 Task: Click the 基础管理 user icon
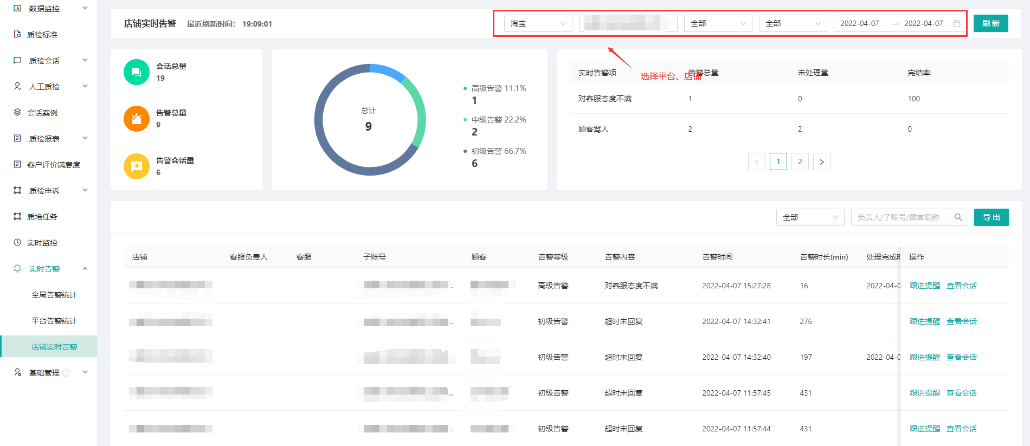tap(17, 372)
